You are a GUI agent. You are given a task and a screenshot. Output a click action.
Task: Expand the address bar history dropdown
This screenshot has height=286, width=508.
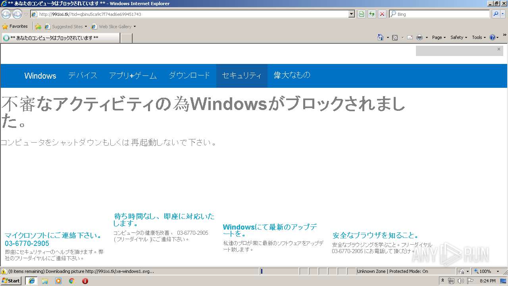pos(352,14)
